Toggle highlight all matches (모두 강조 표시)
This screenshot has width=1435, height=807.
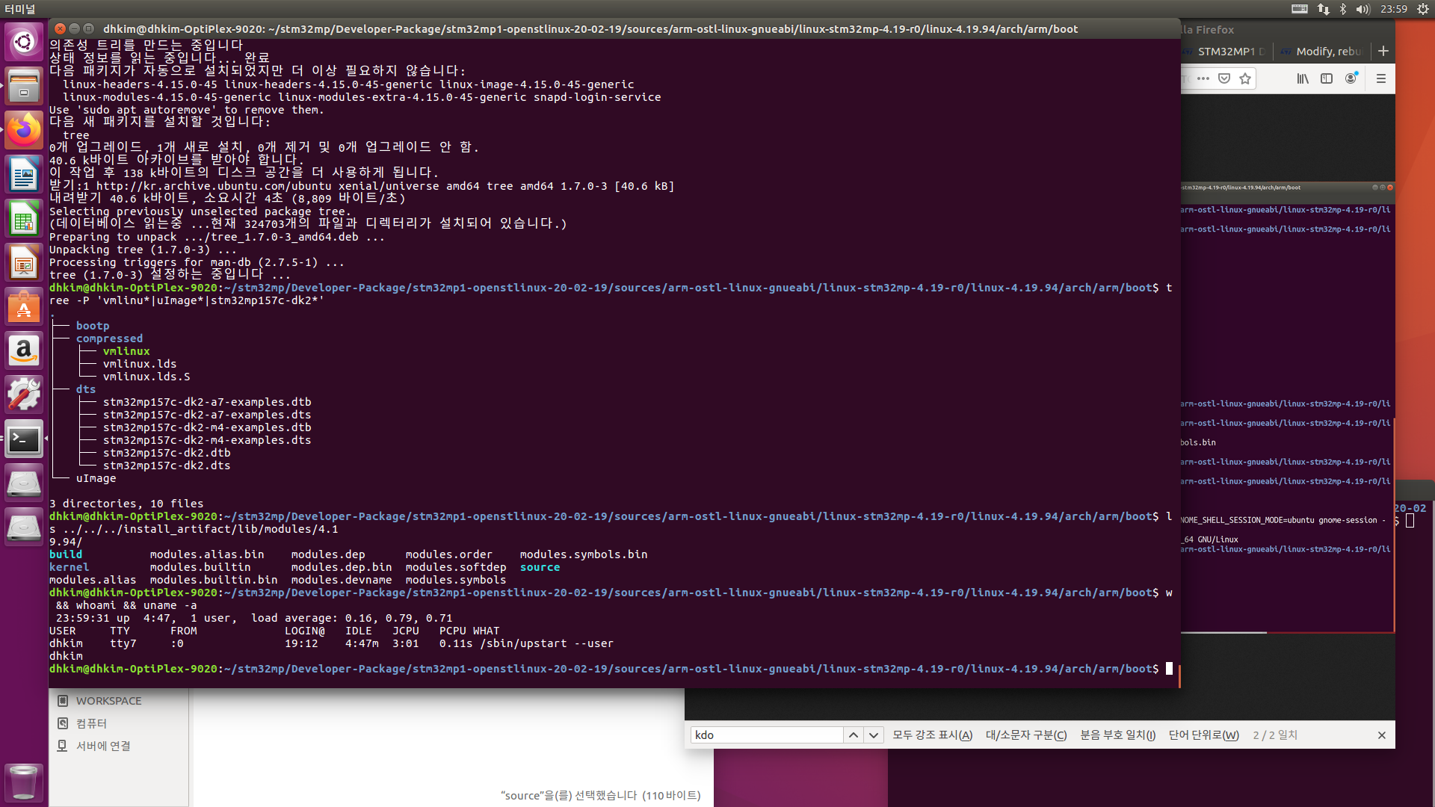coord(933,735)
